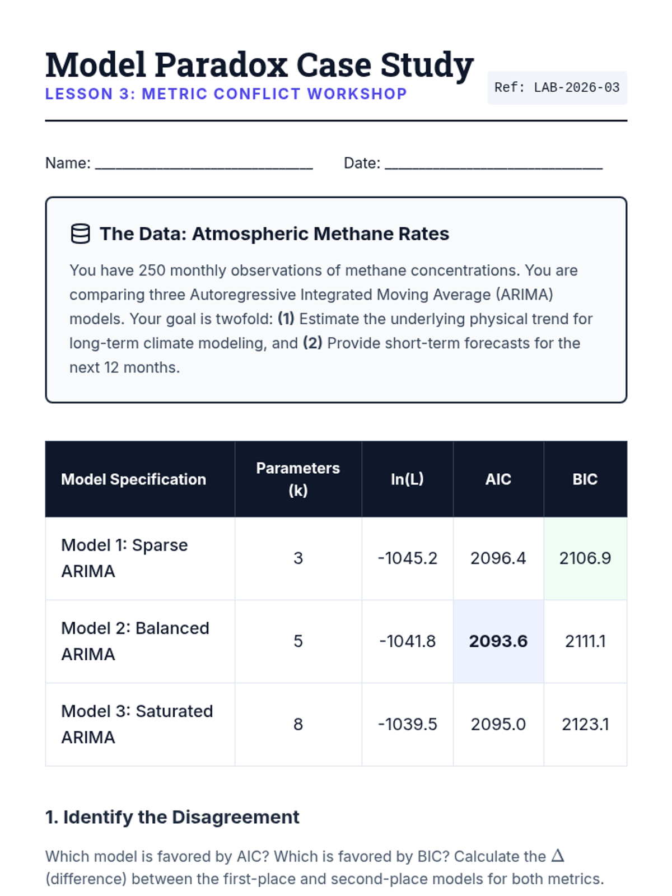Click the Model 2: Balanced ARIMA row label

(135, 641)
